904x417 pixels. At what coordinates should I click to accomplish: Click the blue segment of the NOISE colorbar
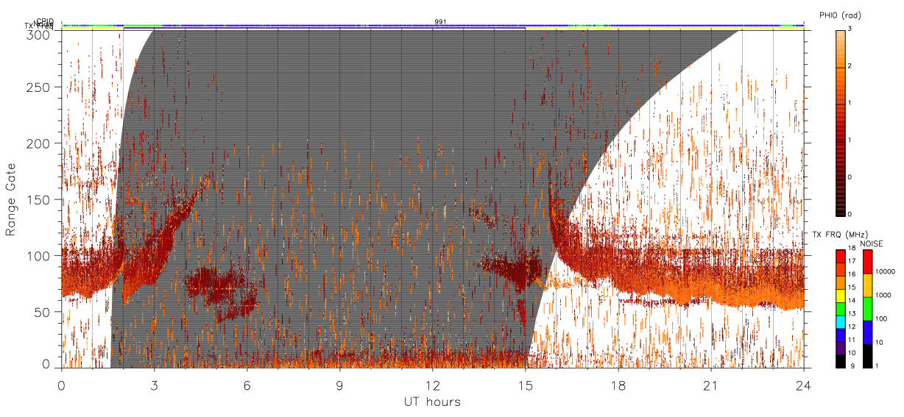[867, 332]
